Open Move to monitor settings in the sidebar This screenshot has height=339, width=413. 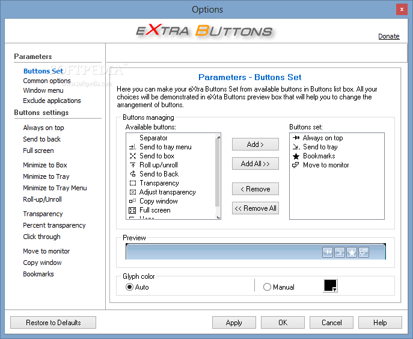(x=46, y=251)
